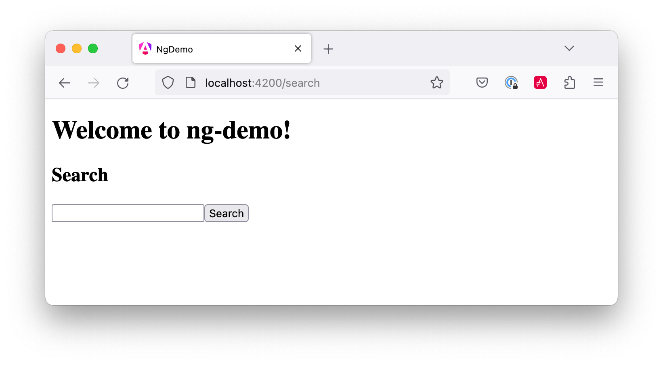The width and height of the screenshot is (663, 365).
Task: Open the Pocket save icon
Action: (482, 83)
